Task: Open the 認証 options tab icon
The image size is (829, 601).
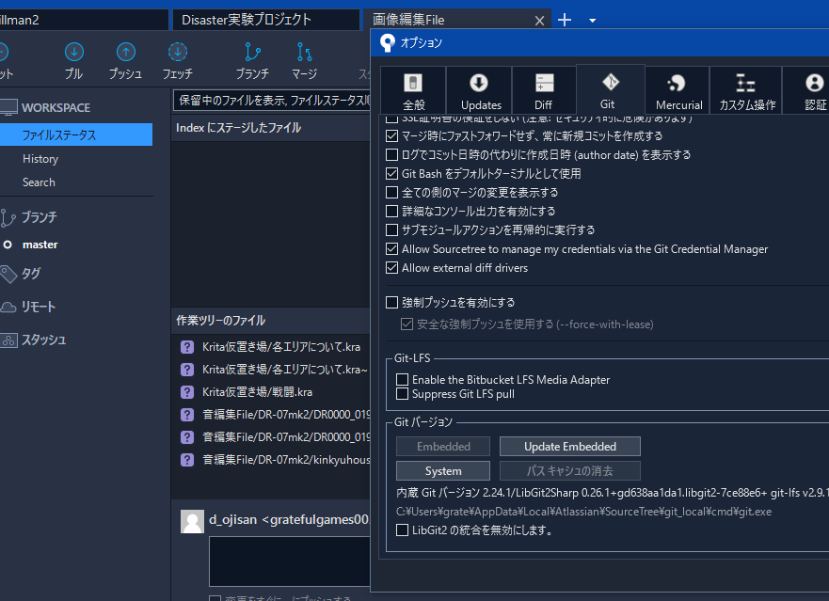Action: (x=814, y=83)
